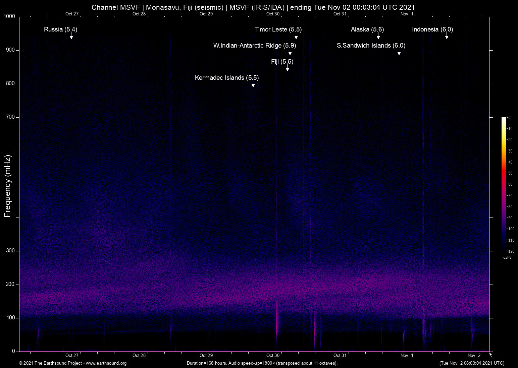This screenshot has width=518, height=368.
Task: Click the Nov 1 top axis label
Action: pyautogui.click(x=407, y=14)
